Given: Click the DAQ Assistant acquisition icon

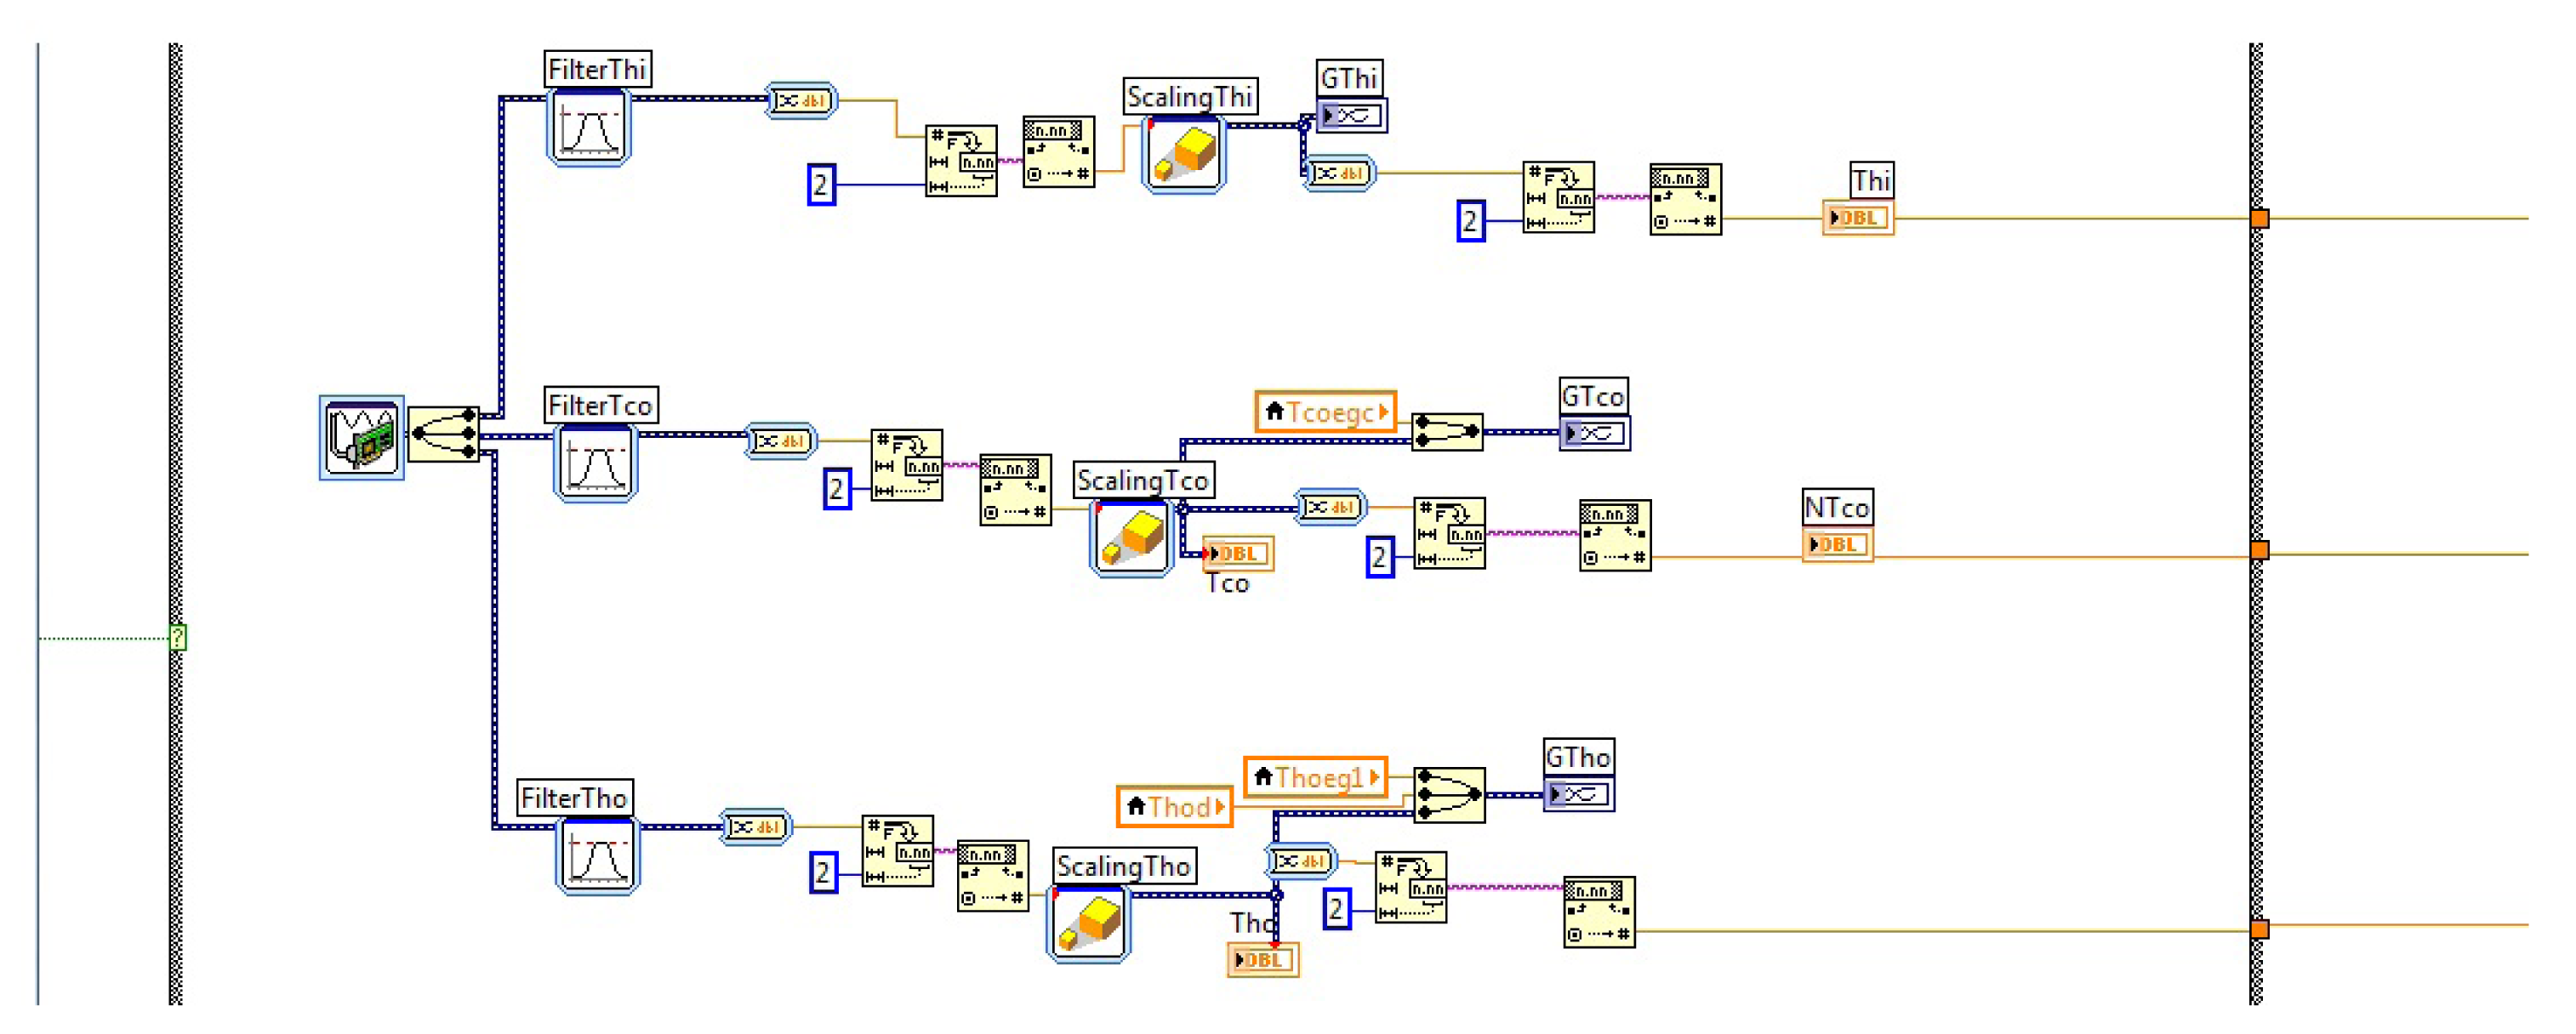Looking at the screenshot, I should [x=362, y=438].
